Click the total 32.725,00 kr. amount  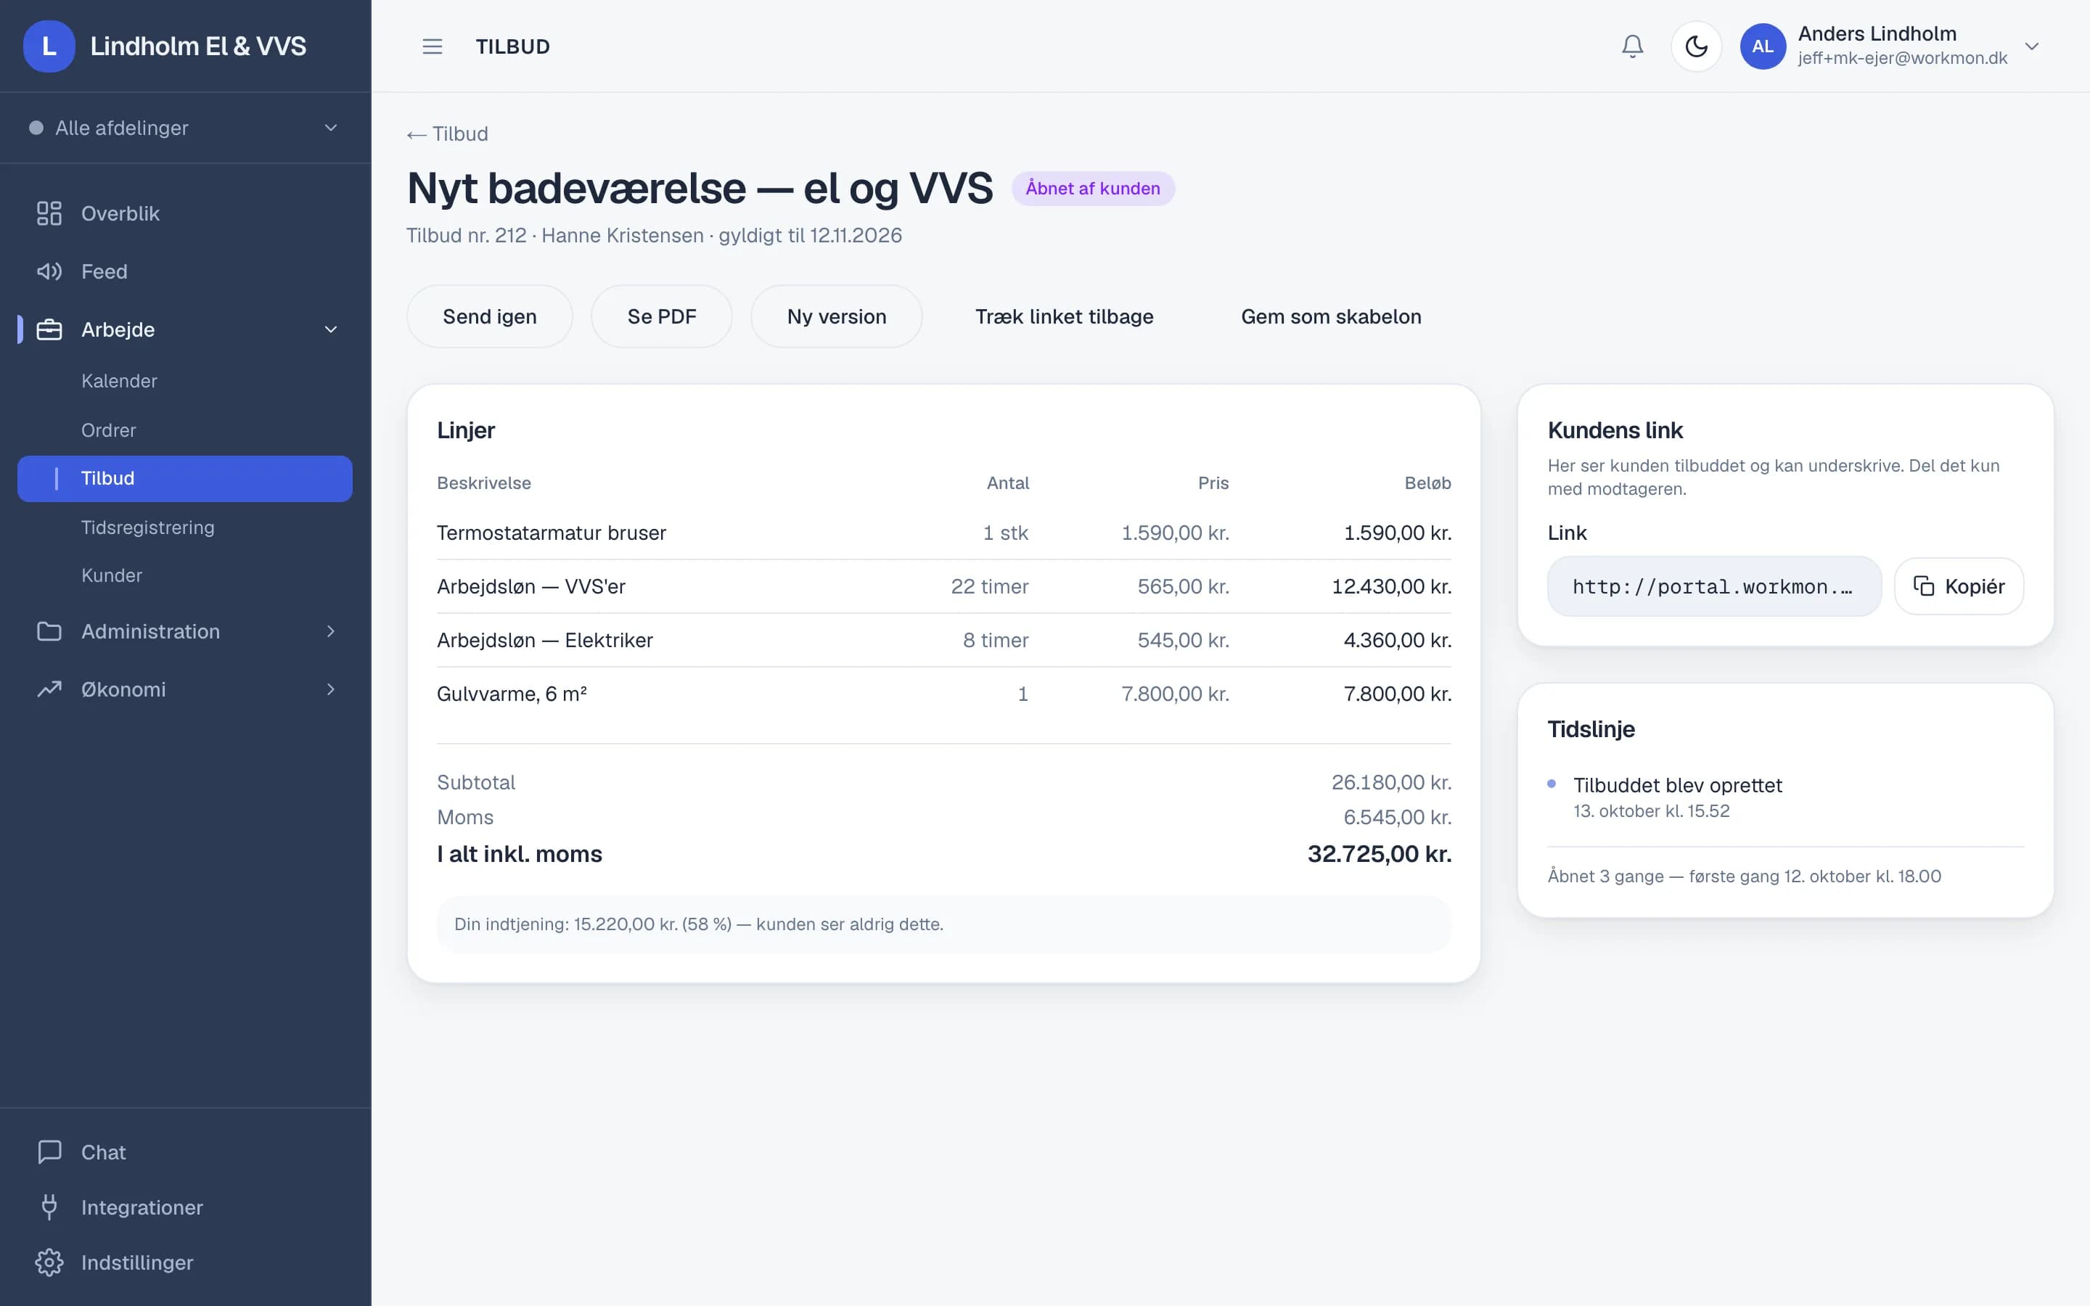click(x=1380, y=854)
